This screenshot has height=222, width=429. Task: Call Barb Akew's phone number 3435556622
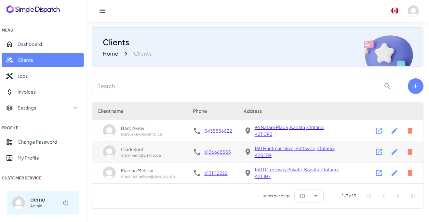(218, 131)
